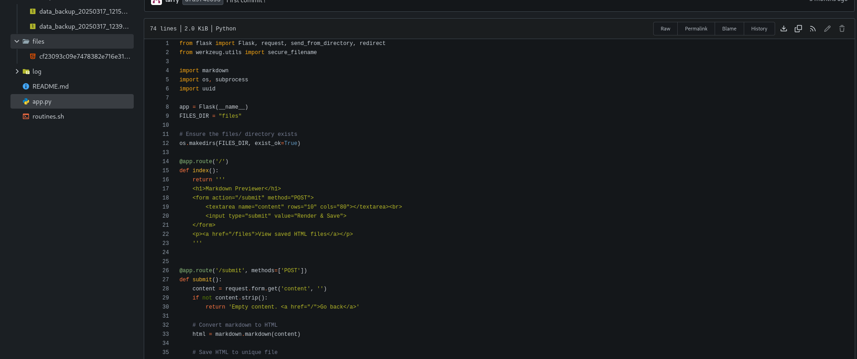Select the routines.sh shell script icon

pos(26,116)
